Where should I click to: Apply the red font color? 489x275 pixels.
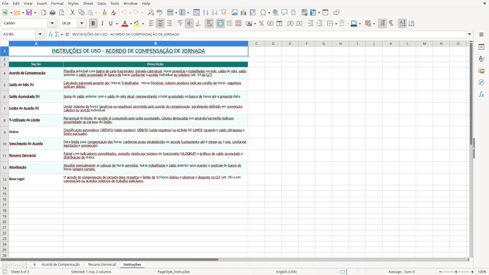[125, 24]
